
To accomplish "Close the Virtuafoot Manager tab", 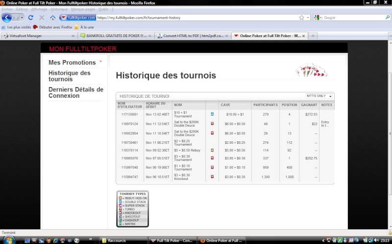I will click(73, 36).
